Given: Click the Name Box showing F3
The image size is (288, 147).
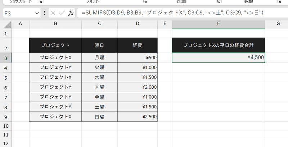Looking at the screenshot, I should (x=18, y=13).
